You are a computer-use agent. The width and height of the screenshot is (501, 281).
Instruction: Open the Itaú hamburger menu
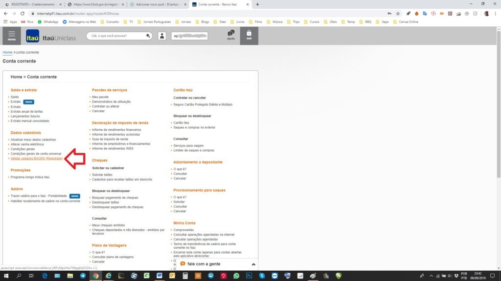point(12,36)
